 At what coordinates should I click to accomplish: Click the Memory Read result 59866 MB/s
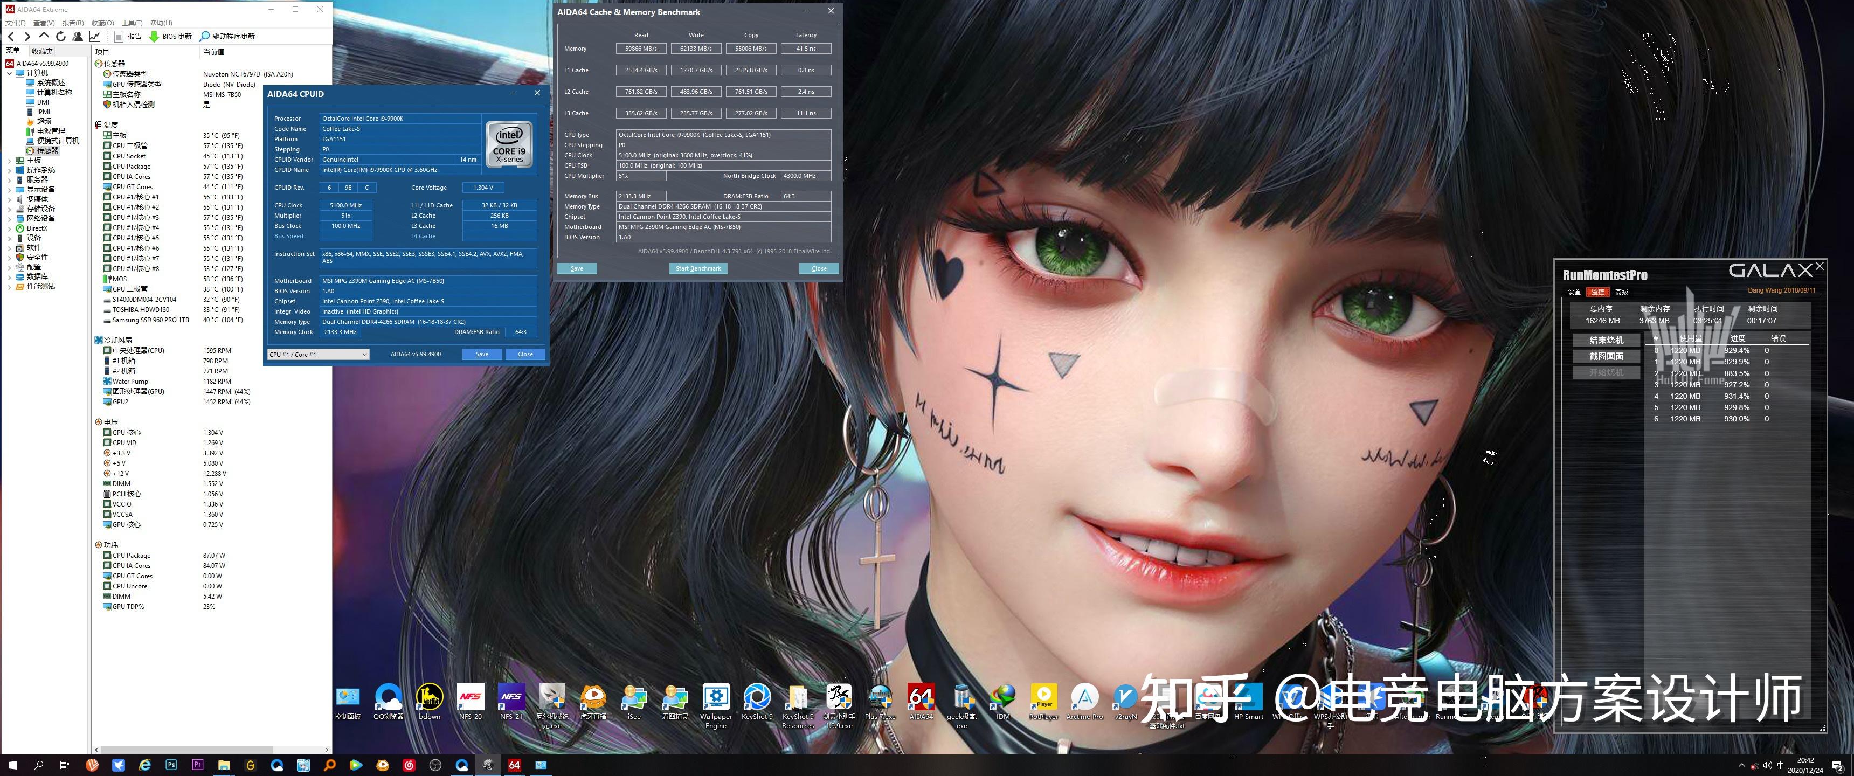pos(641,49)
